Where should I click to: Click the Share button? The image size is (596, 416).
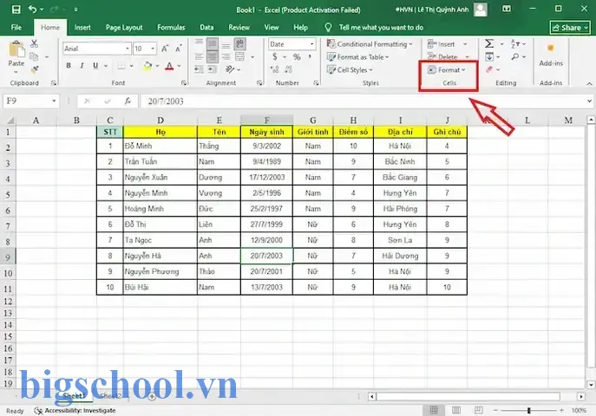click(x=570, y=28)
